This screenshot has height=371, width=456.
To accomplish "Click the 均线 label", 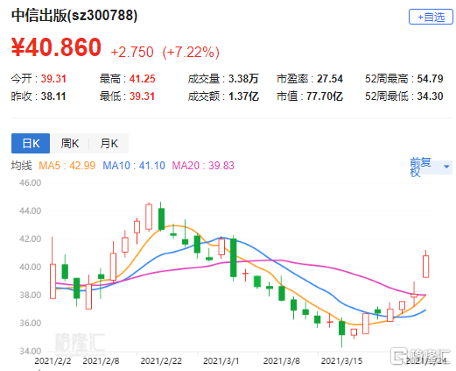I will point(22,166).
